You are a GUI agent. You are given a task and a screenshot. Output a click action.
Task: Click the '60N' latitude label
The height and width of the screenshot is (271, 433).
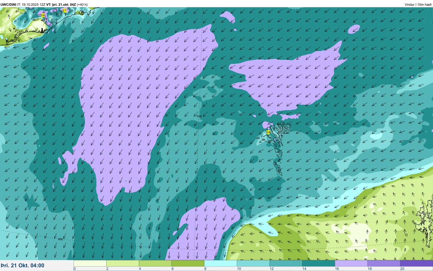(60, 239)
